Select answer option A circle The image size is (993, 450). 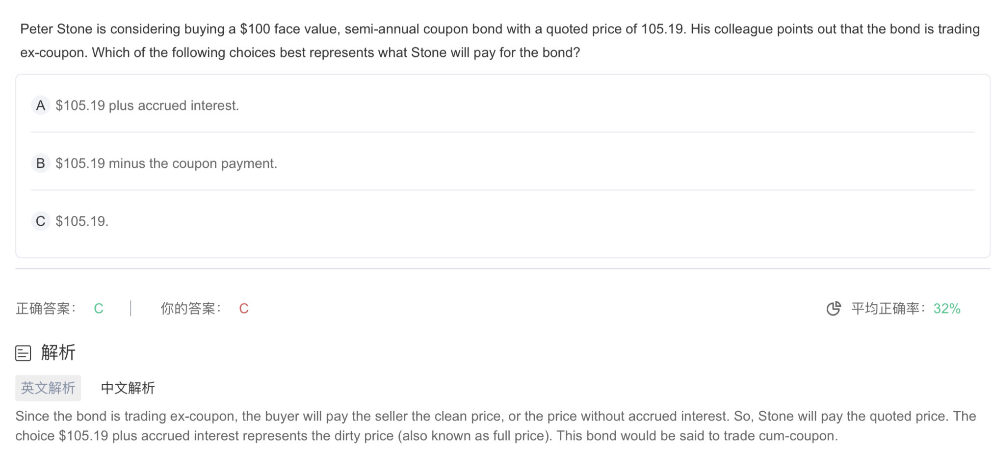(x=41, y=106)
